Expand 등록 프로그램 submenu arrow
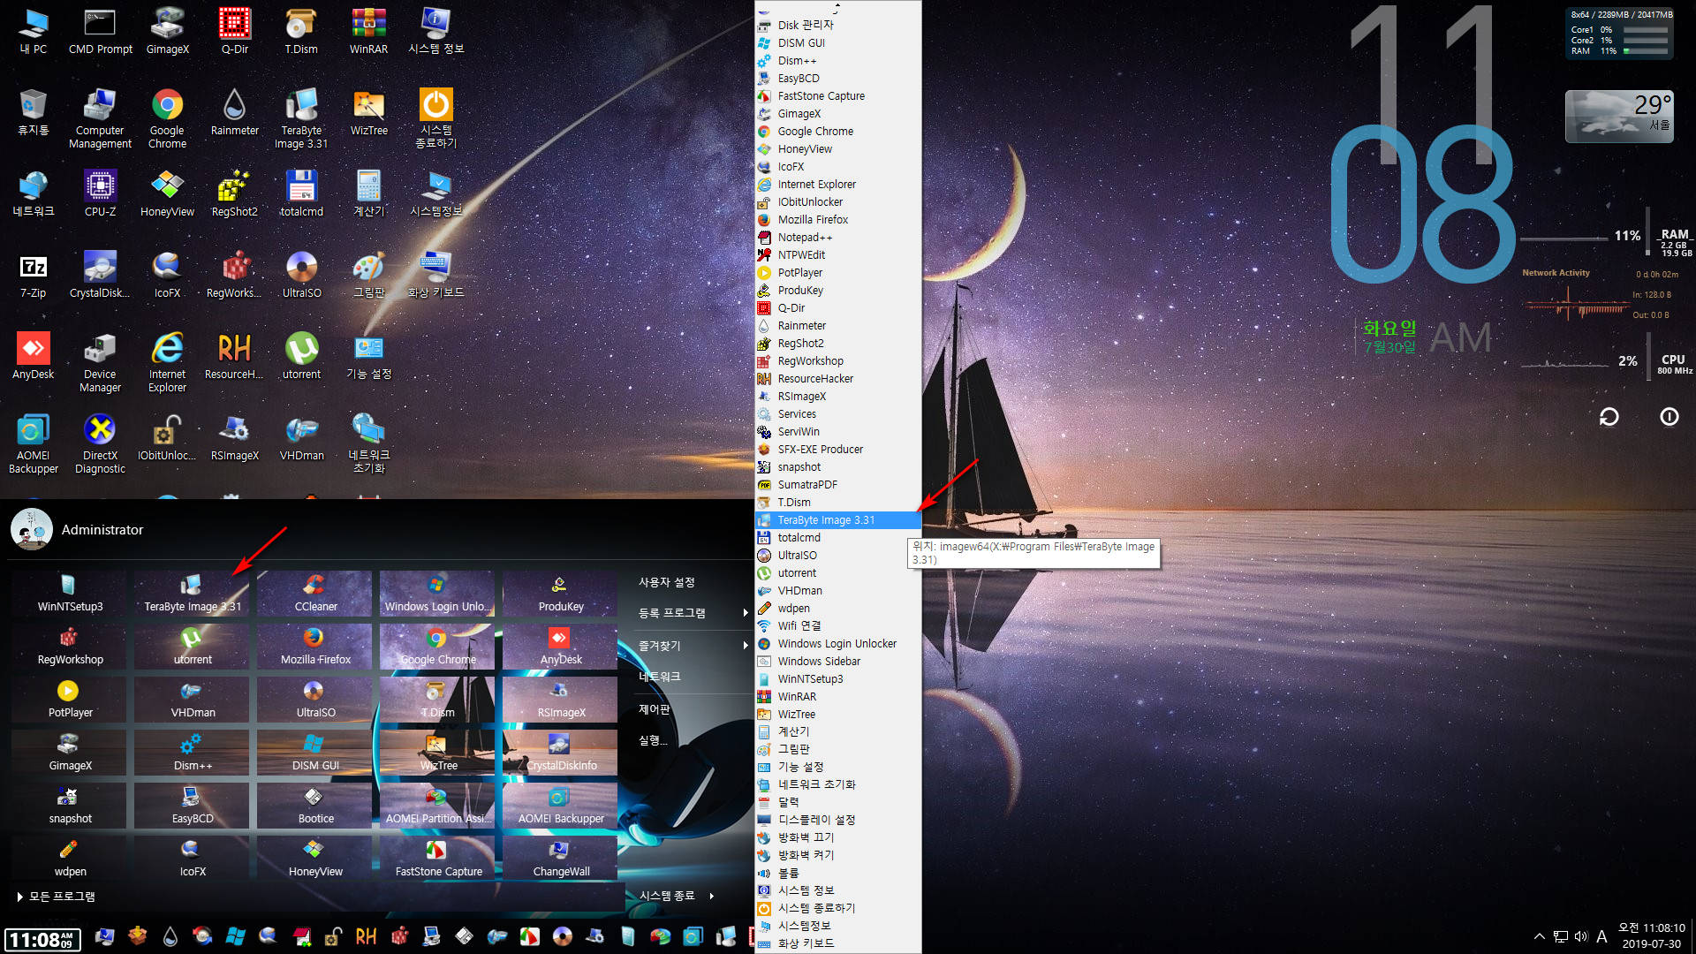 745,612
